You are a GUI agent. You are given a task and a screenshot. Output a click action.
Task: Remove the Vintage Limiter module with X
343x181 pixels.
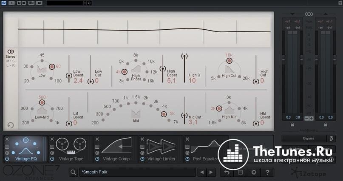pyautogui.click(x=142, y=139)
